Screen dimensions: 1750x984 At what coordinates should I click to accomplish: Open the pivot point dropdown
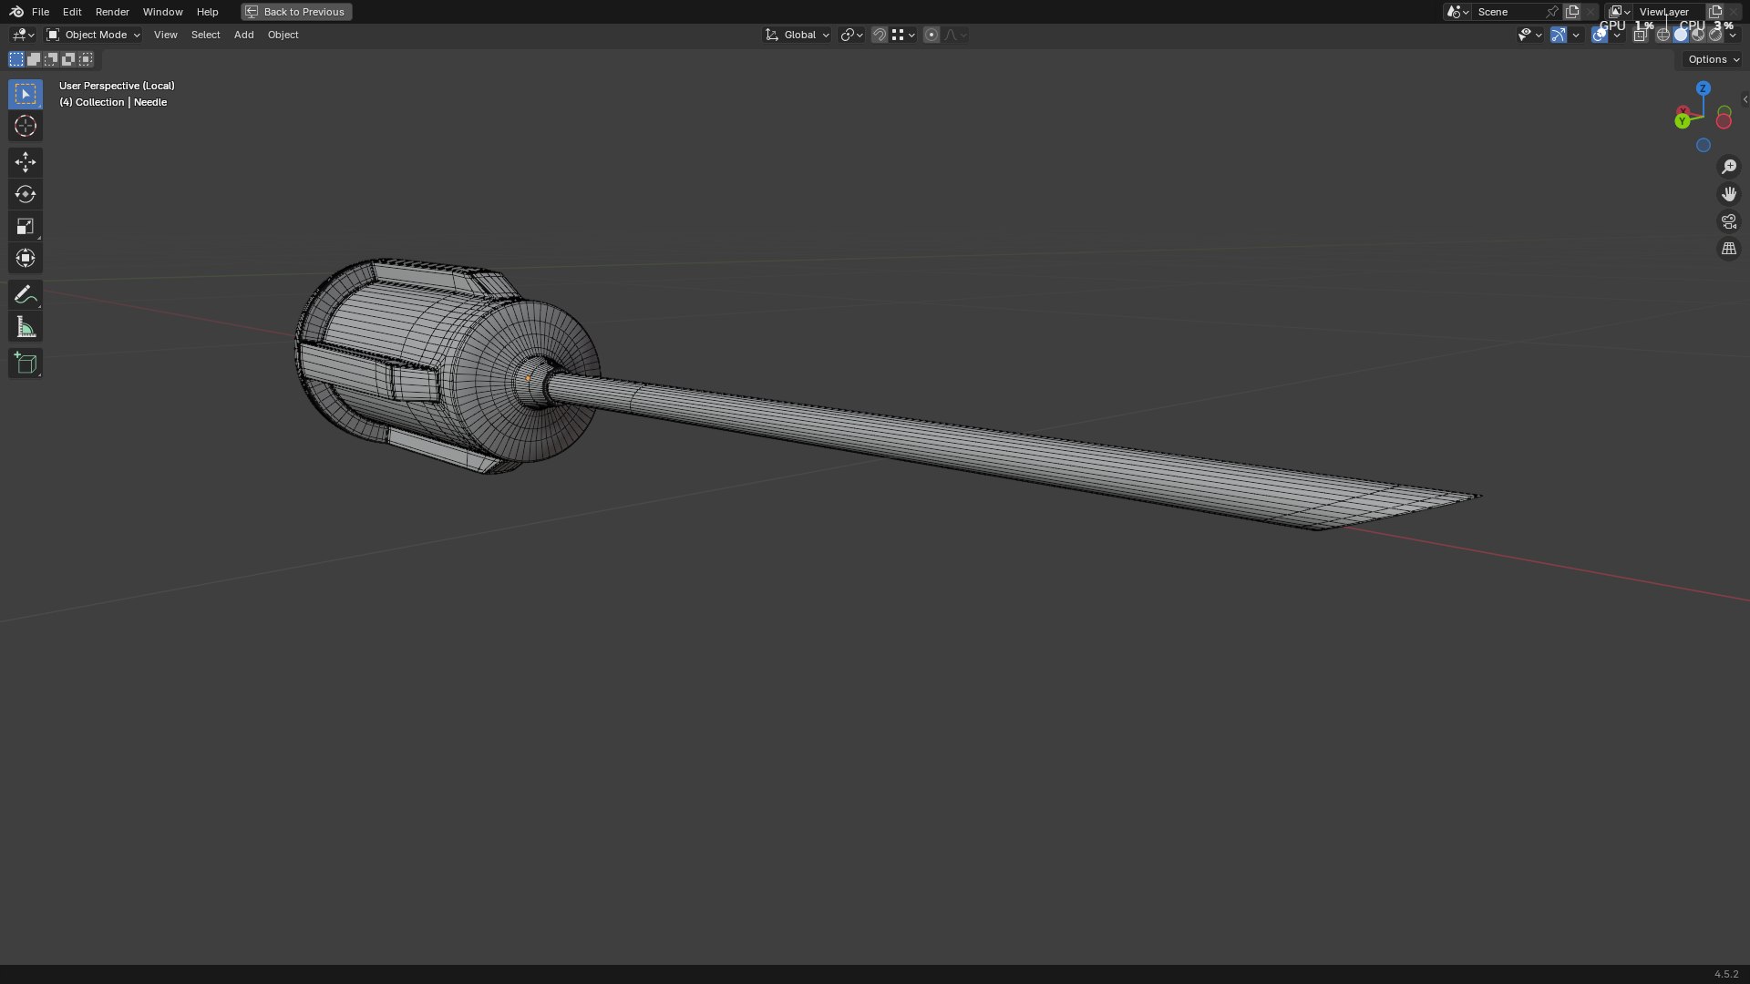tap(851, 35)
